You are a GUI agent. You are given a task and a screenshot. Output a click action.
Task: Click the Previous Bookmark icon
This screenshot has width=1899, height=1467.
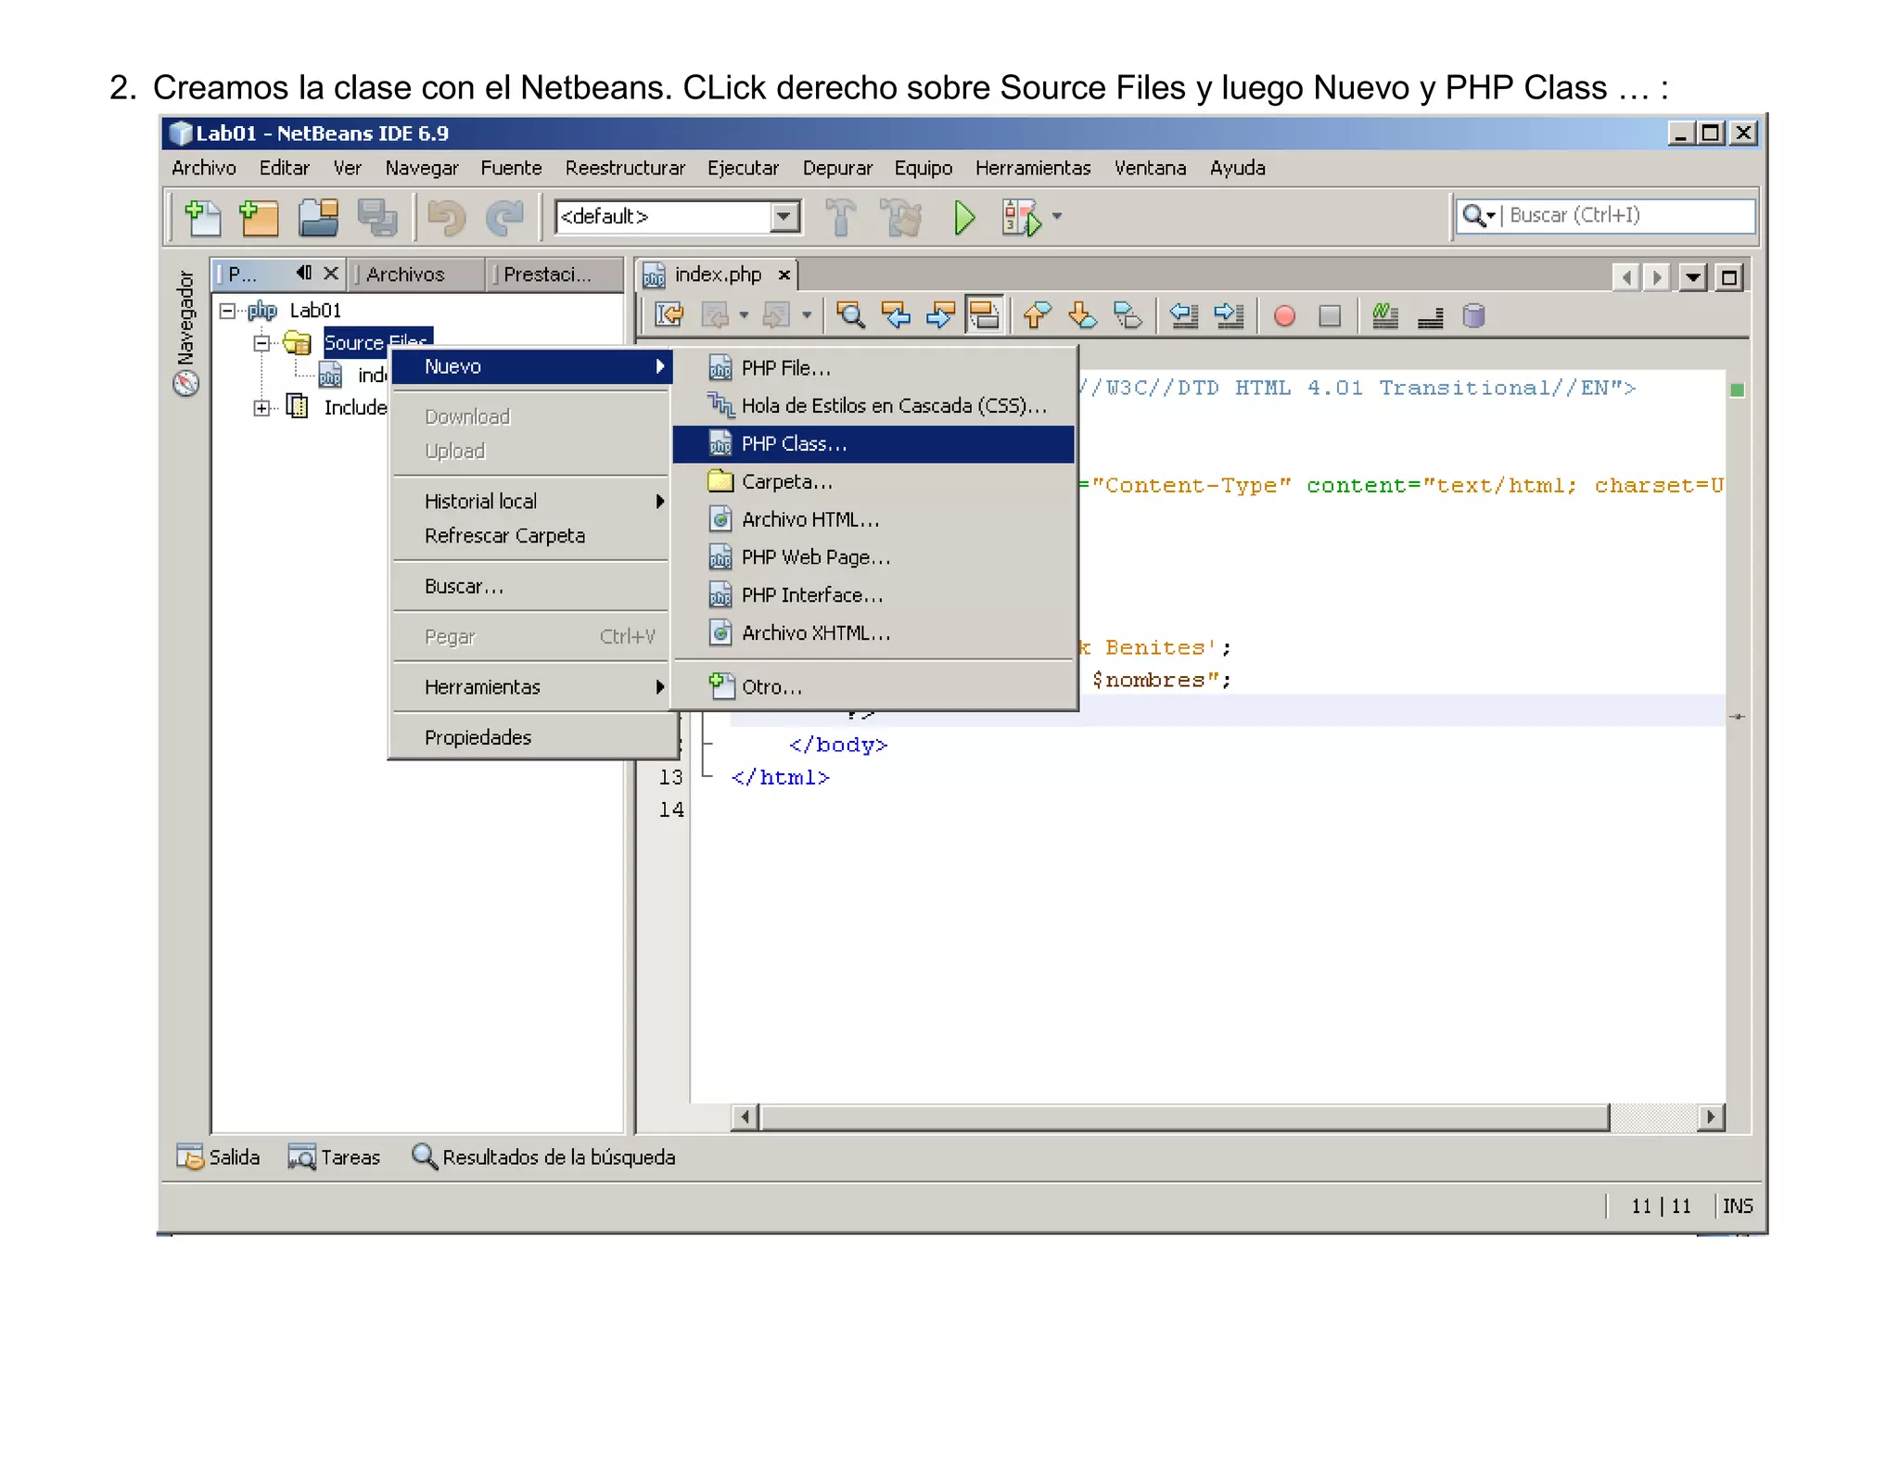1037,315
